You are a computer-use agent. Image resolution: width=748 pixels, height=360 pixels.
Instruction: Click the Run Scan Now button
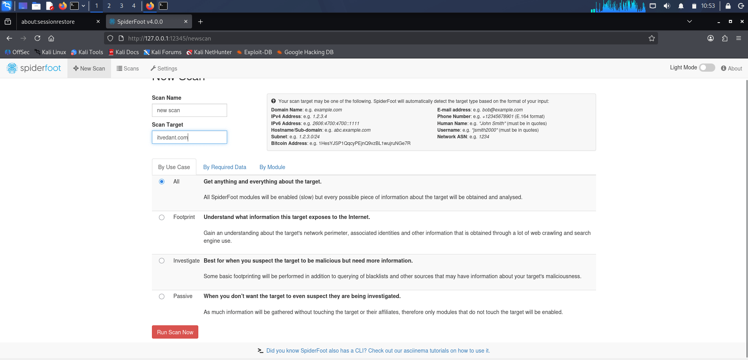click(x=175, y=332)
